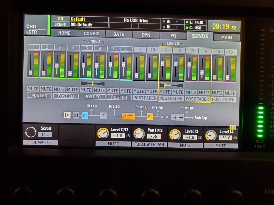Click the fader block icon before Sub Grp
The width and height of the screenshot is (274, 205).
[x=177, y=117]
